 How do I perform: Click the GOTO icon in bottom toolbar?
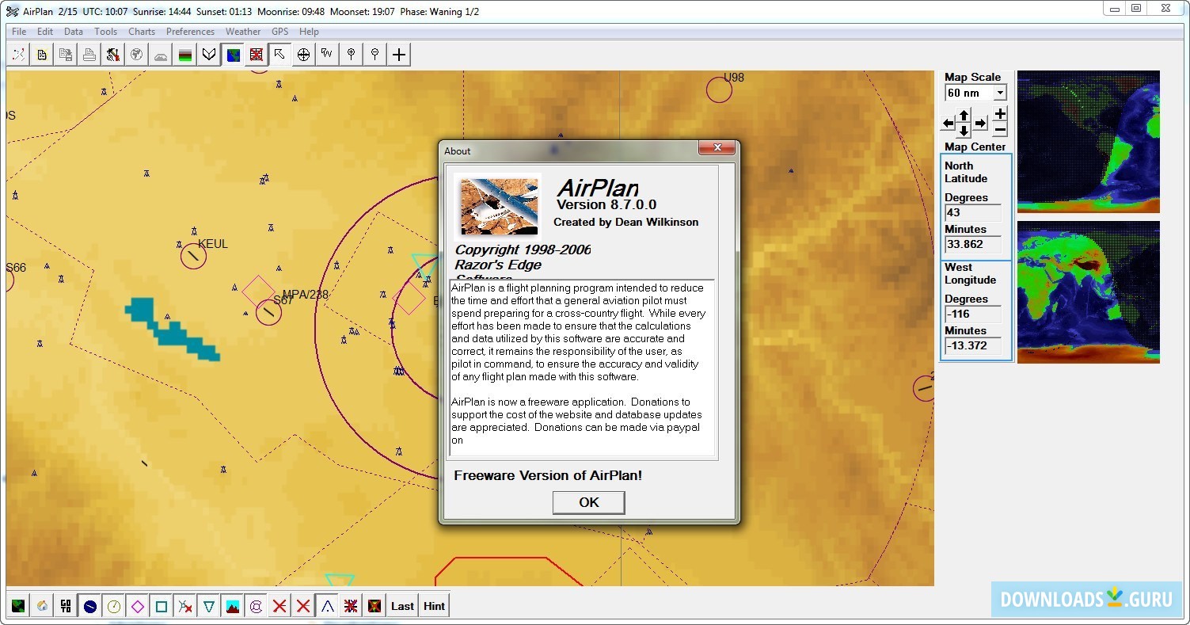[x=66, y=606]
